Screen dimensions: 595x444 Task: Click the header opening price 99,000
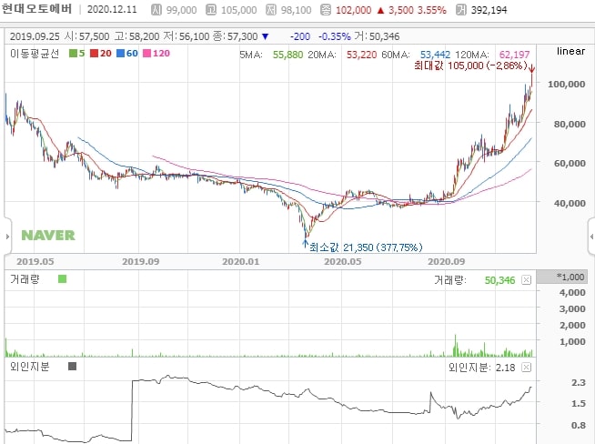click(x=181, y=10)
